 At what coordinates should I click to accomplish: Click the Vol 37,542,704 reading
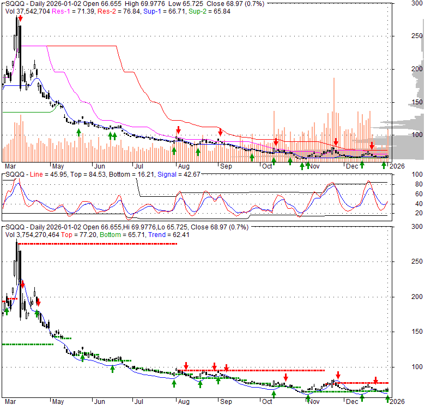(28, 11)
